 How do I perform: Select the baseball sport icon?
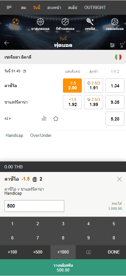click(x=65, y=22)
